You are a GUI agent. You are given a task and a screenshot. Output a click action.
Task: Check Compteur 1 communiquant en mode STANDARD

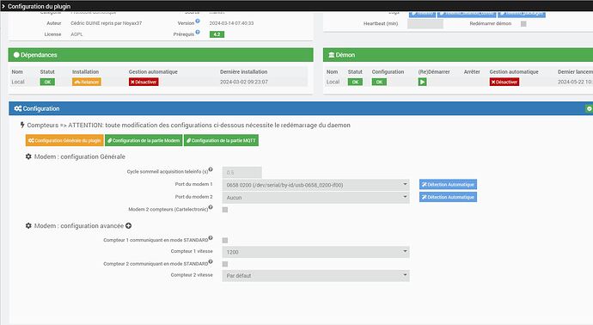pyautogui.click(x=225, y=240)
